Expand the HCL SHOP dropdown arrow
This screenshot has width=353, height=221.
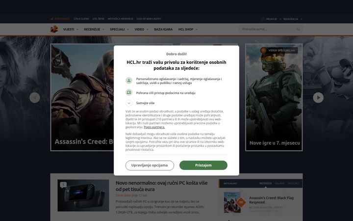(197, 29)
